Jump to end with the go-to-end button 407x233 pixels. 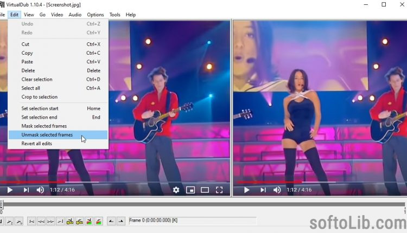coord(60,222)
